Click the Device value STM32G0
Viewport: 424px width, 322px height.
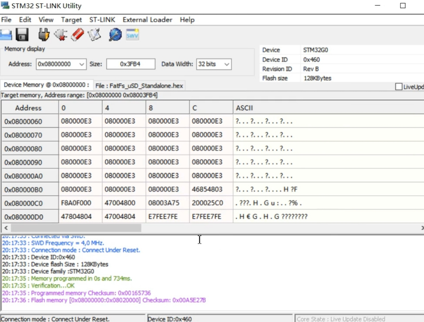[316, 50]
